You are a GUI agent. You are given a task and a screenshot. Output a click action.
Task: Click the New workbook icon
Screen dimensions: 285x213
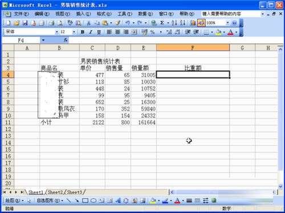coord(9,23)
